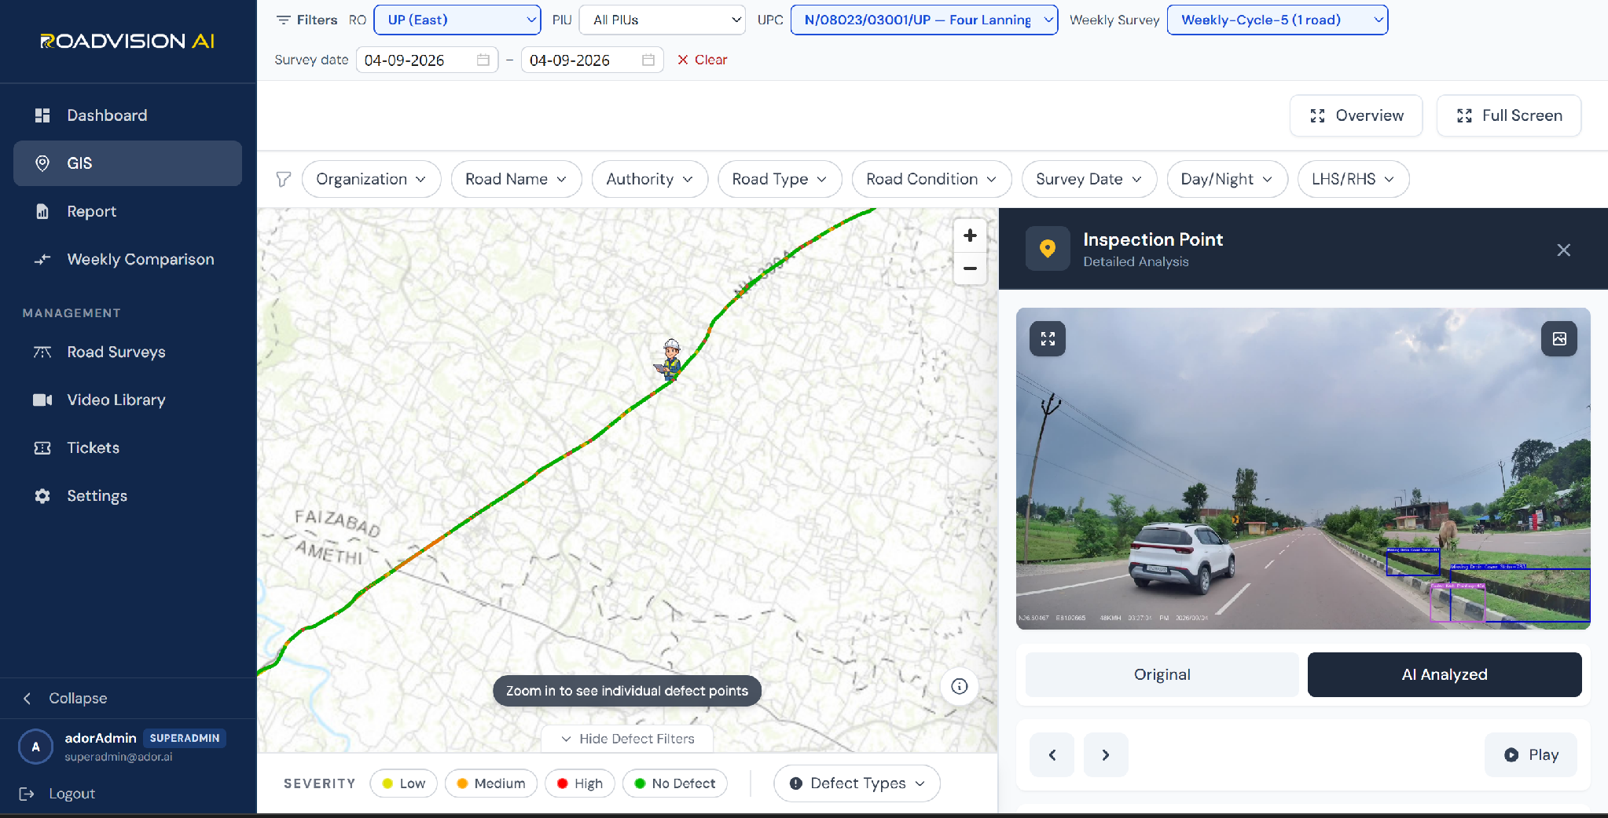Expand the Organization filter
Image resolution: width=1608 pixels, height=818 pixels.
click(x=371, y=179)
